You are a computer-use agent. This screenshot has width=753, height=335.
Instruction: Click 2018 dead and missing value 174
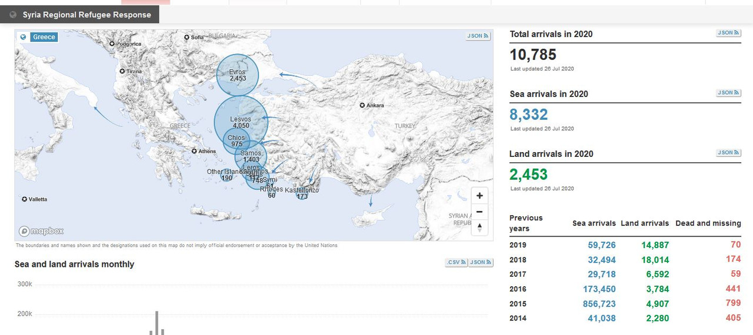(734, 259)
